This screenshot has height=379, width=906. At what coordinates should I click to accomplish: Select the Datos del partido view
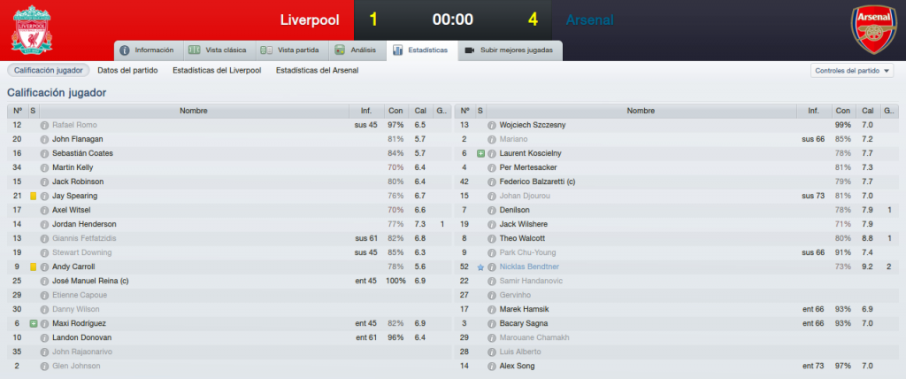click(x=127, y=71)
